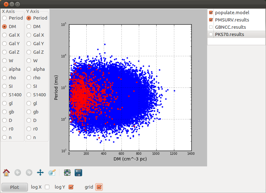Toggle the grid checkbox off
The height and width of the screenshot is (193, 266).
99,187
